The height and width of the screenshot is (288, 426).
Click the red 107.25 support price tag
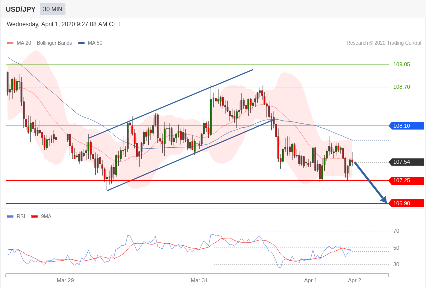click(407, 180)
